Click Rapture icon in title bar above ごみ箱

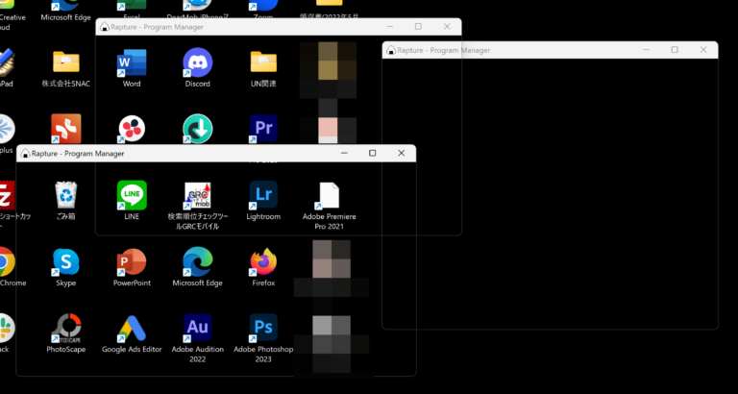[x=25, y=154]
